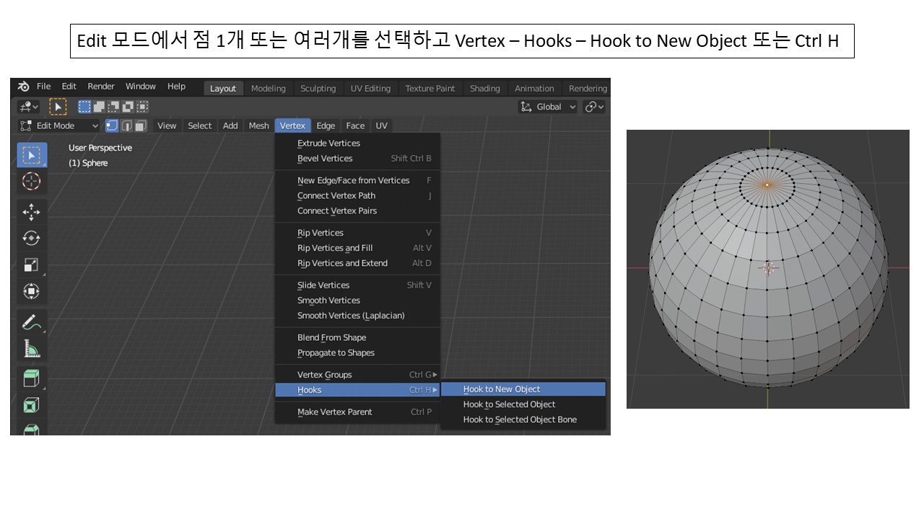Screen dimensions: 924x519
Task: Select the Tweak tool icon in the tool settings bar
Action: (x=58, y=107)
